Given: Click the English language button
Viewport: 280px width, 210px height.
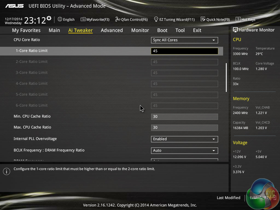Looking at the screenshot, I should pyautogui.click(x=66, y=19).
